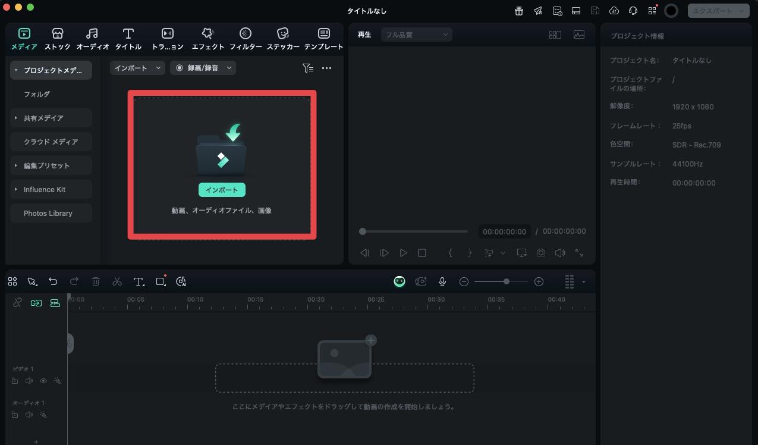758x445 pixels.
Task: Lock the ビデオ 1 track
Action: tap(15, 381)
